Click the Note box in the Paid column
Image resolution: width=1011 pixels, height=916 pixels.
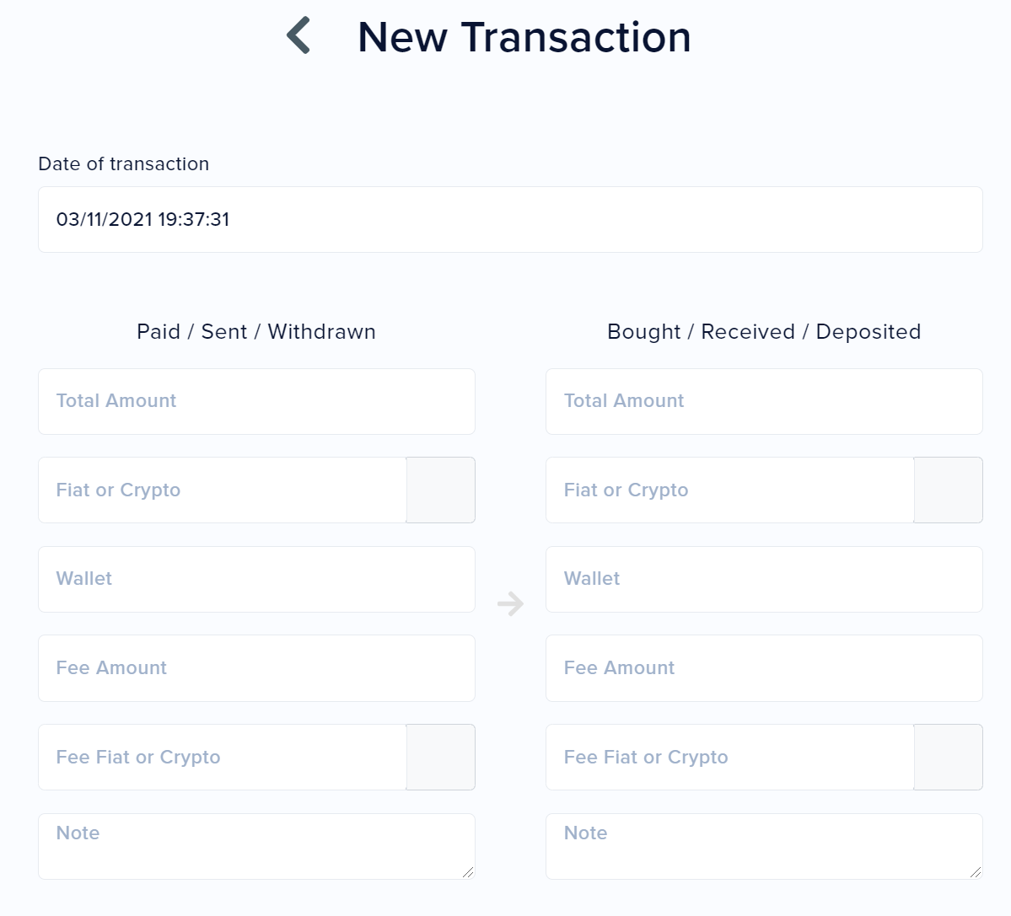pyautogui.click(x=256, y=846)
